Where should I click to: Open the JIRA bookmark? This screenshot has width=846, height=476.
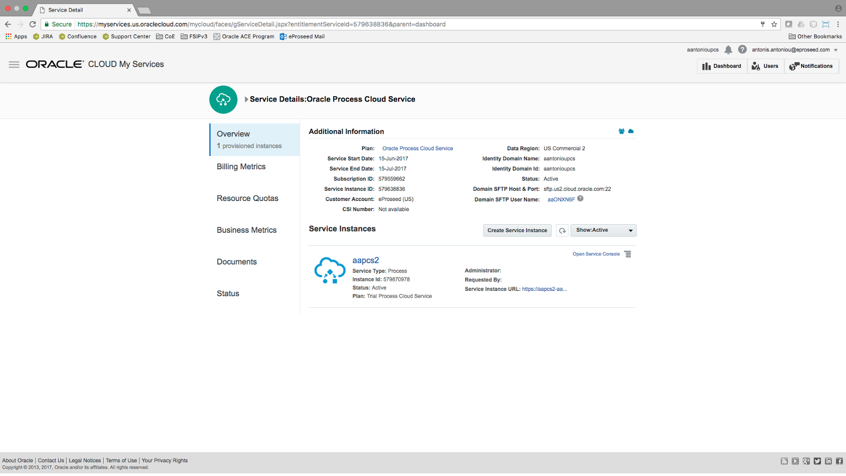click(43, 36)
